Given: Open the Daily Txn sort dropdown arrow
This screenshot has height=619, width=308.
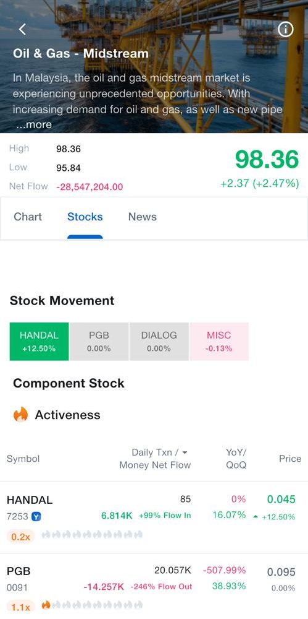Looking at the screenshot, I should tap(185, 452).
